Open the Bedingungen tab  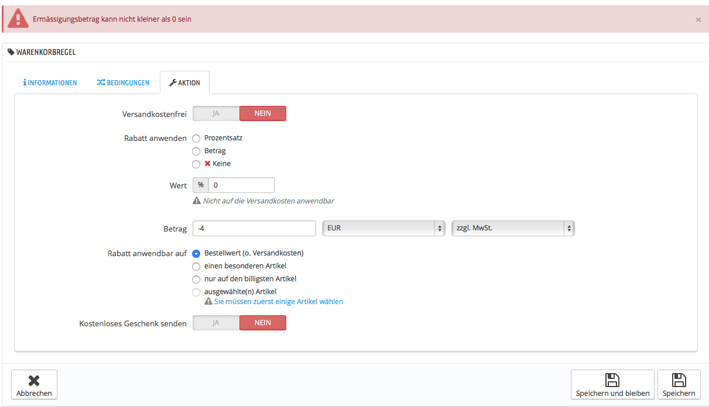(123, 83)
